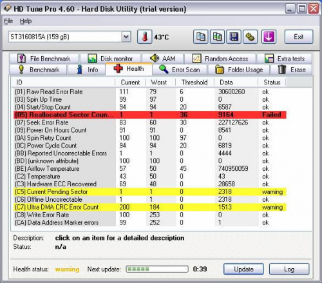Open the File menu
Image resolution: width=322 pixels, height=283 pixels.
(8, 21)
